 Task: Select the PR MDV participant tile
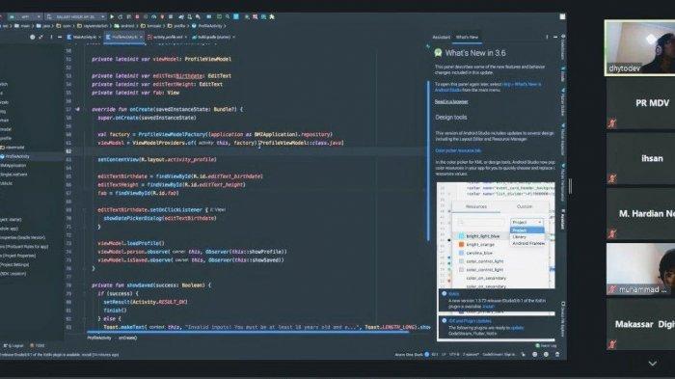pyautogui.click(x=641, y=103)
